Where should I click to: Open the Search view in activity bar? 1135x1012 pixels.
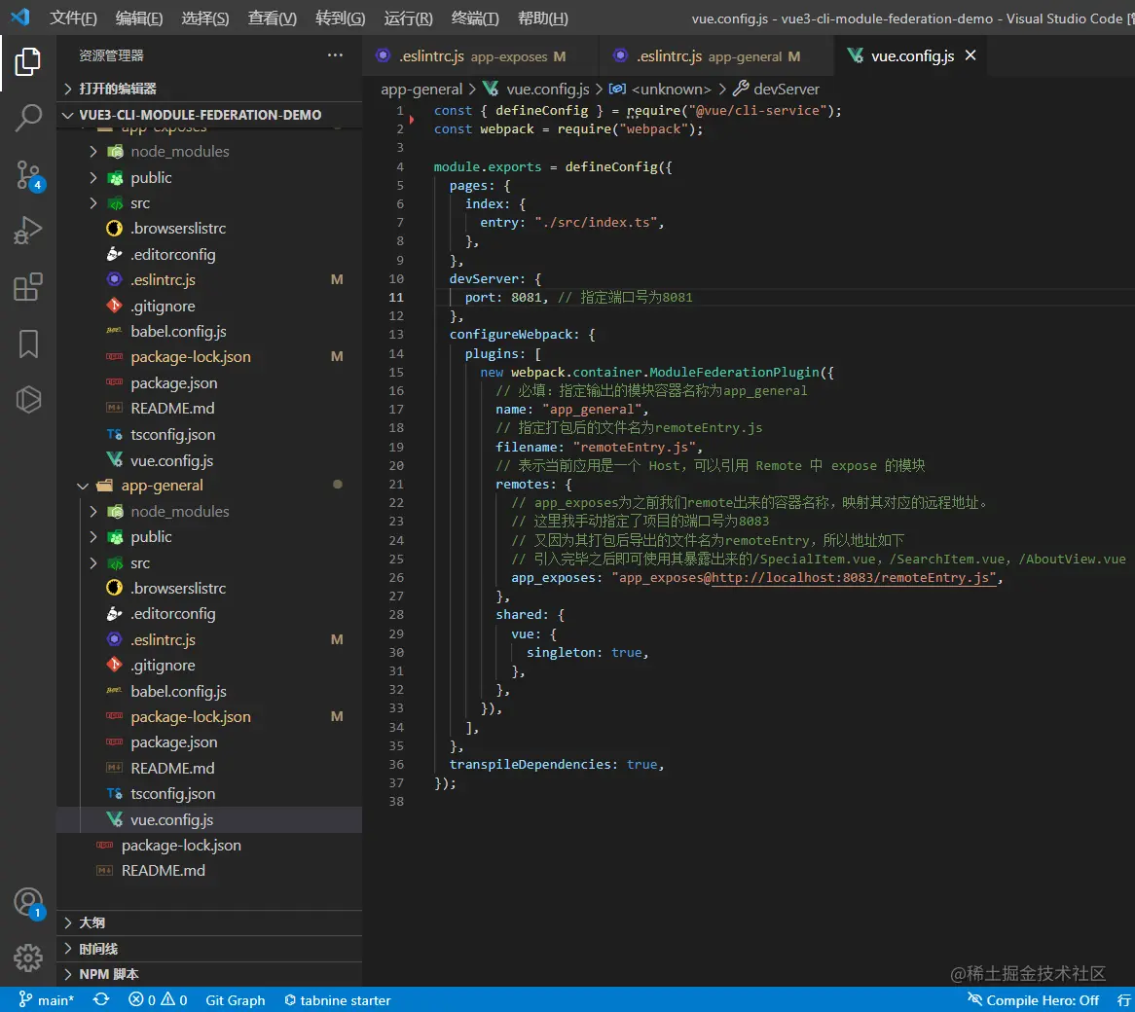(x=27, y=118)
